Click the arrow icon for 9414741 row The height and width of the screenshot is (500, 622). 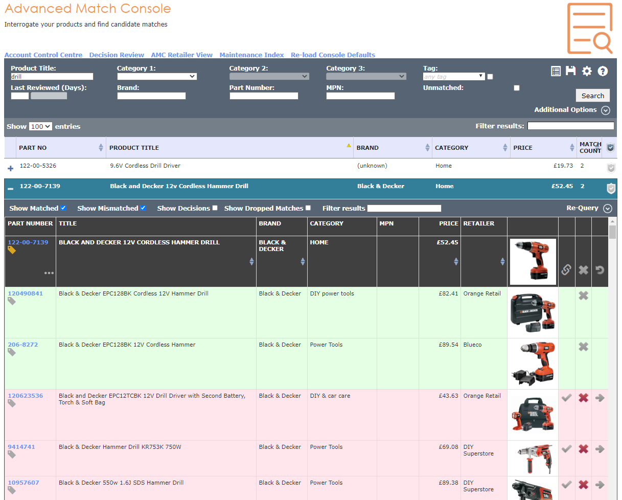[600, 449]
